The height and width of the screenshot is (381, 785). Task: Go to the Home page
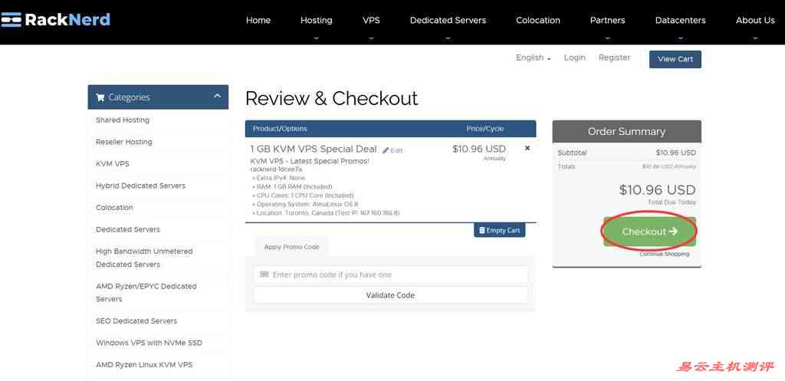point(258,21)
